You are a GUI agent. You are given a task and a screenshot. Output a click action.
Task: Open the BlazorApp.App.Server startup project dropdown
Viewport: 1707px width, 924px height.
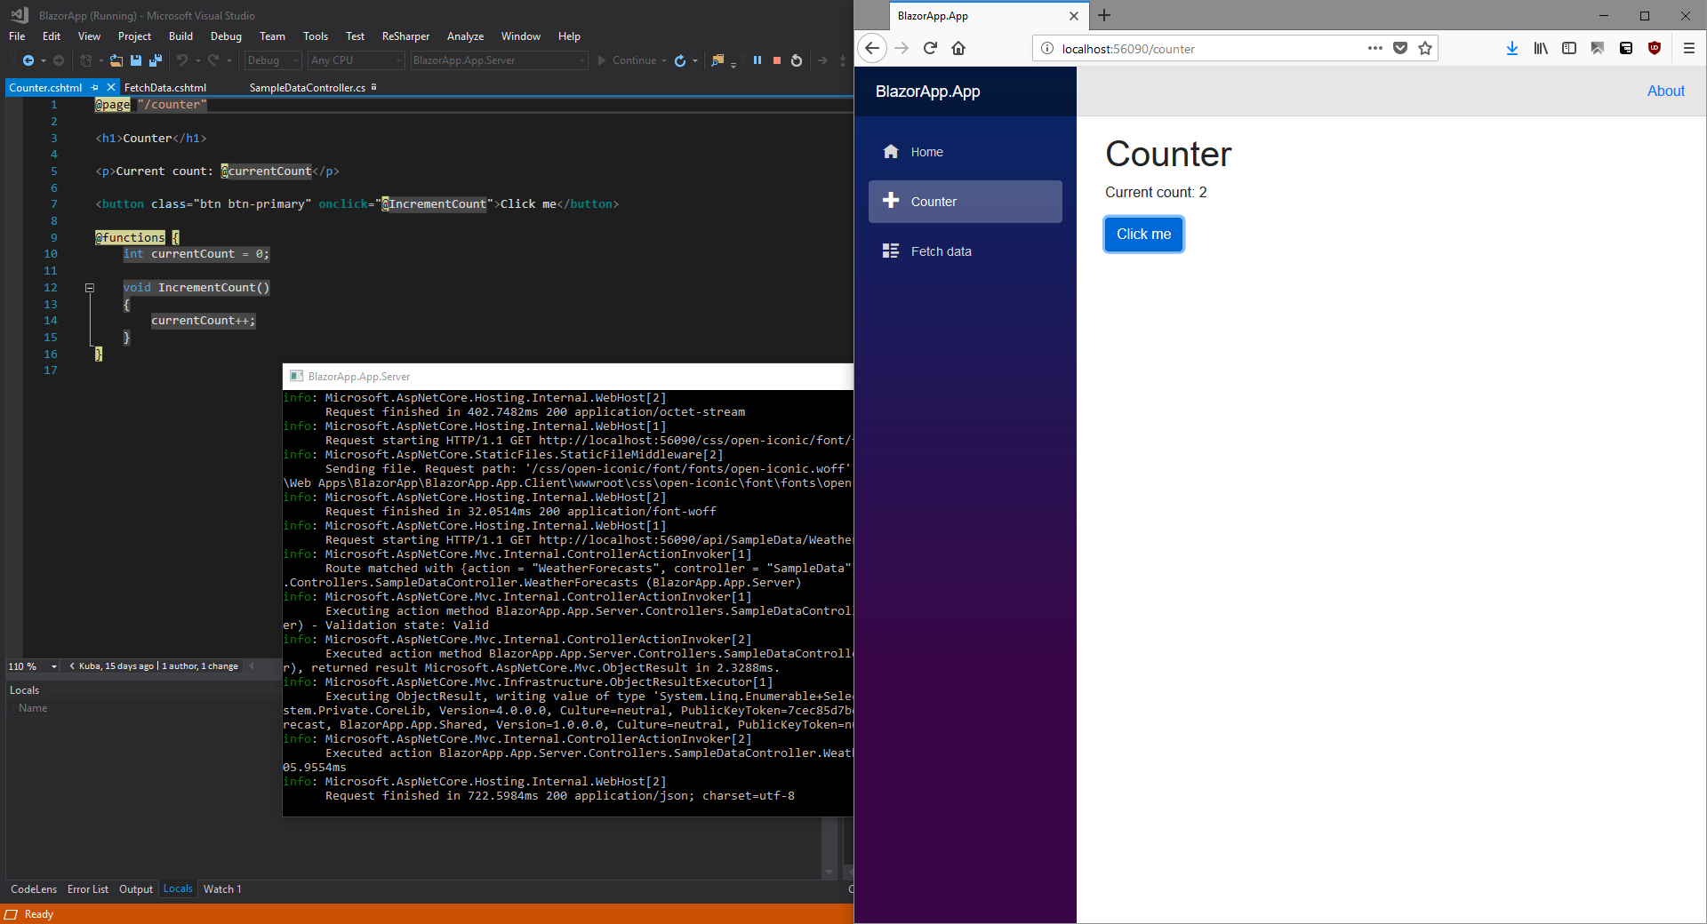point(499,60)
